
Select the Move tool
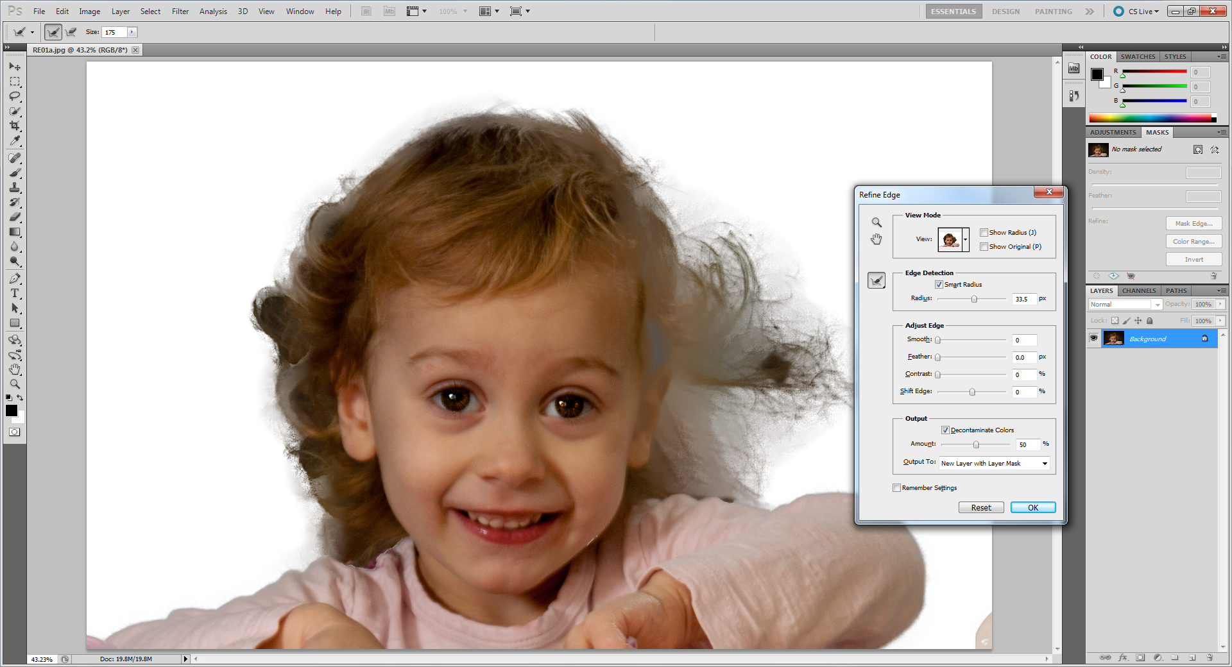(x=15, y=67)
